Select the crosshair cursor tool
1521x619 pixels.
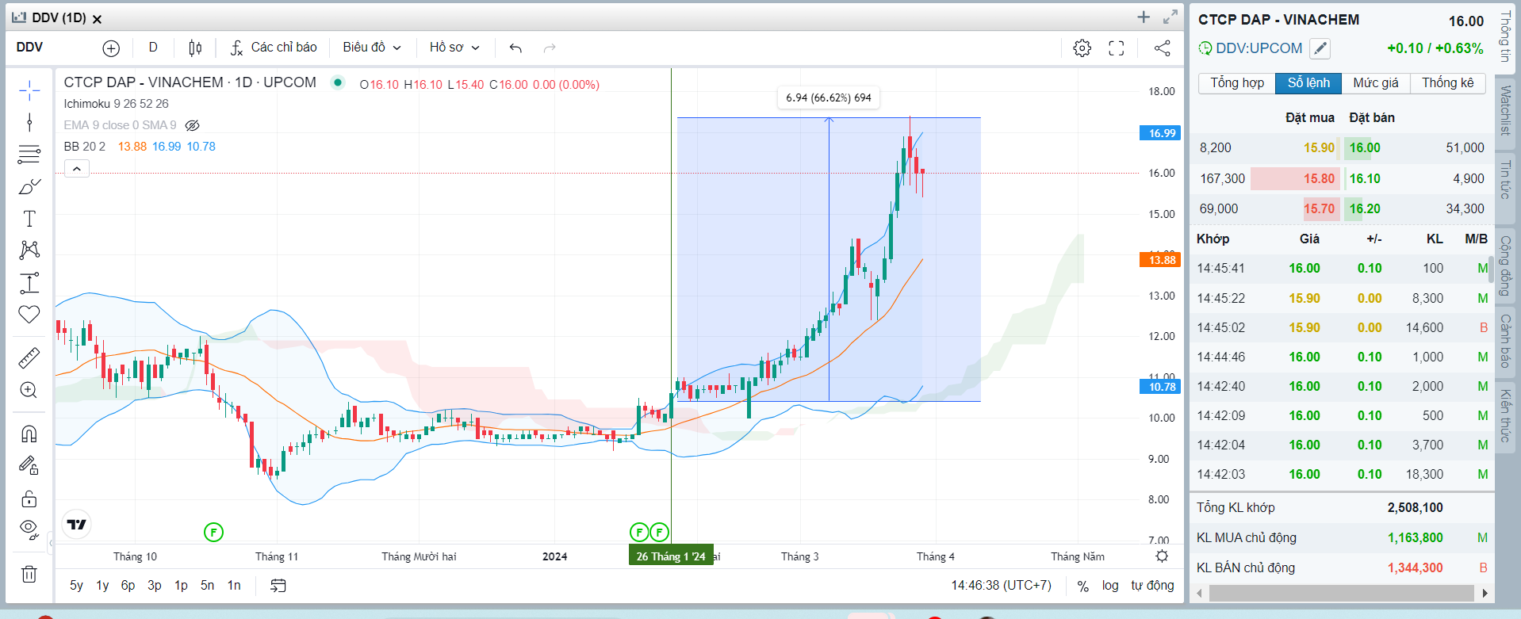click(x=29, y=90)
